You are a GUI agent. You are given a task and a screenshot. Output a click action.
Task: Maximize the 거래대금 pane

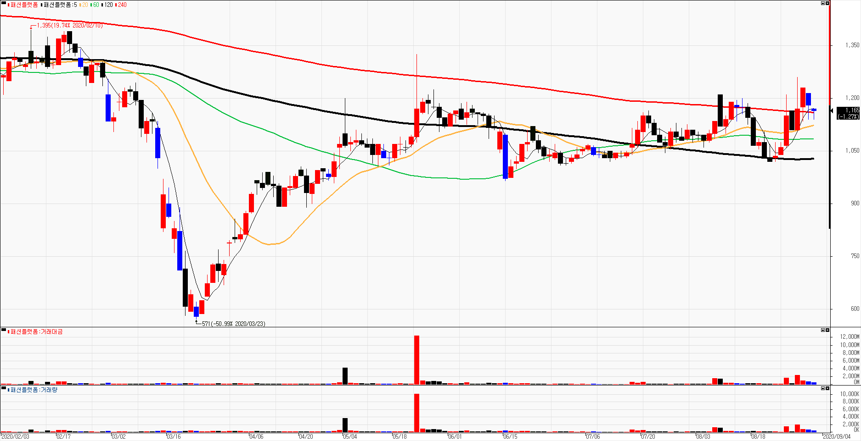tap(823, 330)
